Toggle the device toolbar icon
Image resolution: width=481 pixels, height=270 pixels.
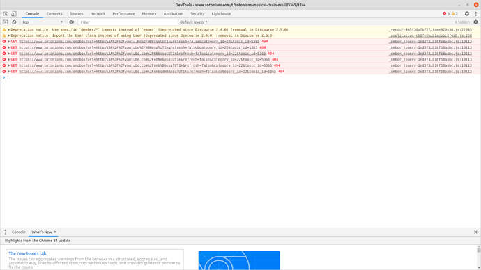pyautogui.click(x=14, y=14)
